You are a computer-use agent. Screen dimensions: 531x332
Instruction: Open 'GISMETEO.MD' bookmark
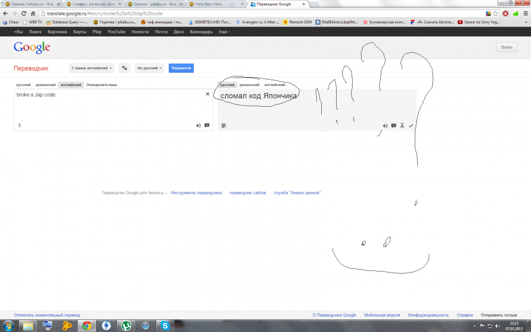[x=210, y=22]
